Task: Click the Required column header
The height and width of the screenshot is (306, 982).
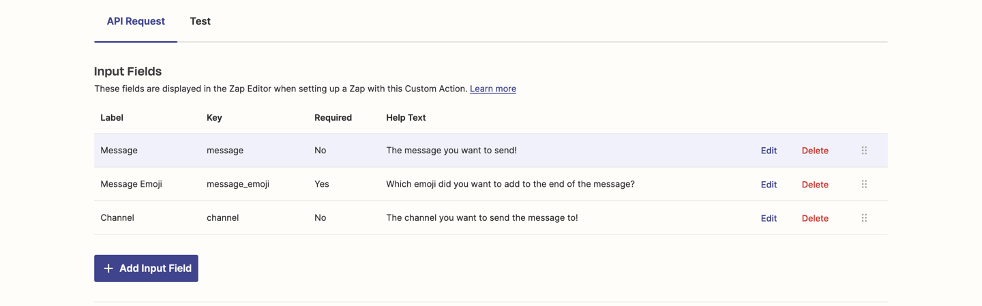Action: (333, 117)
